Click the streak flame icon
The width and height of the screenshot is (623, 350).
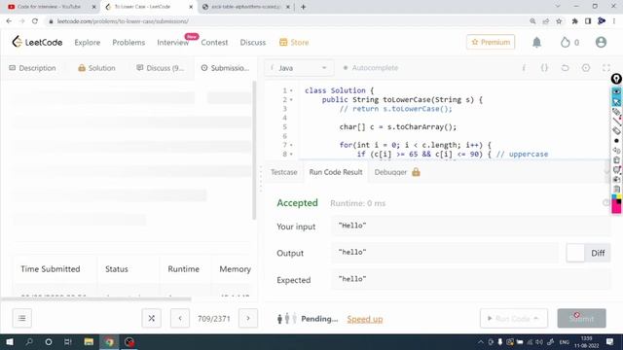[565, 42]
